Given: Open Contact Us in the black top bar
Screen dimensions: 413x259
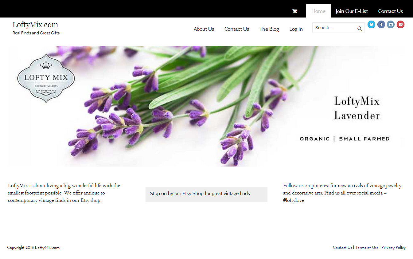Looking at the screenshot, I should 391,11.
